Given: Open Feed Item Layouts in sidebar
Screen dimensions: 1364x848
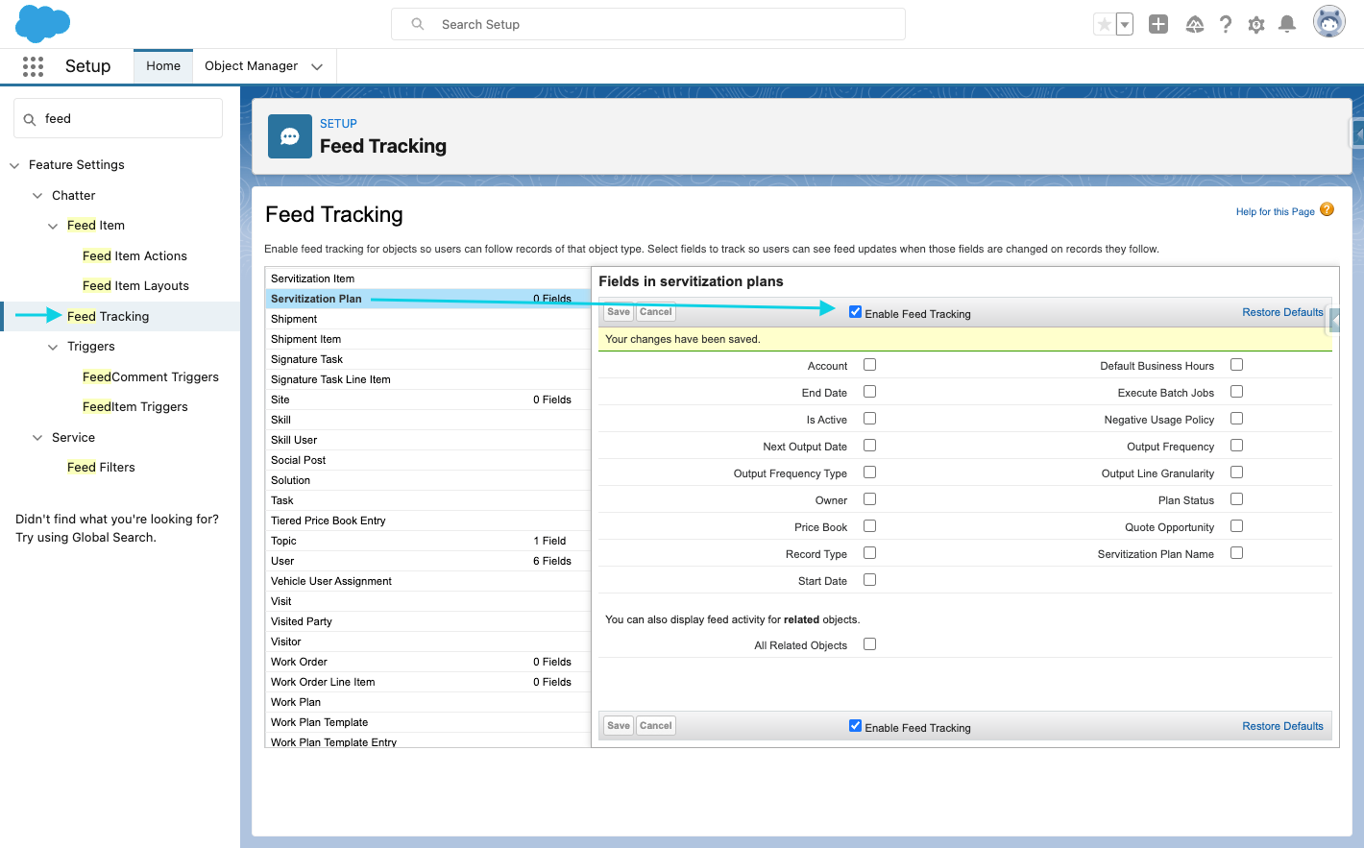Looking at the screenshot, I should click(135, 286).
